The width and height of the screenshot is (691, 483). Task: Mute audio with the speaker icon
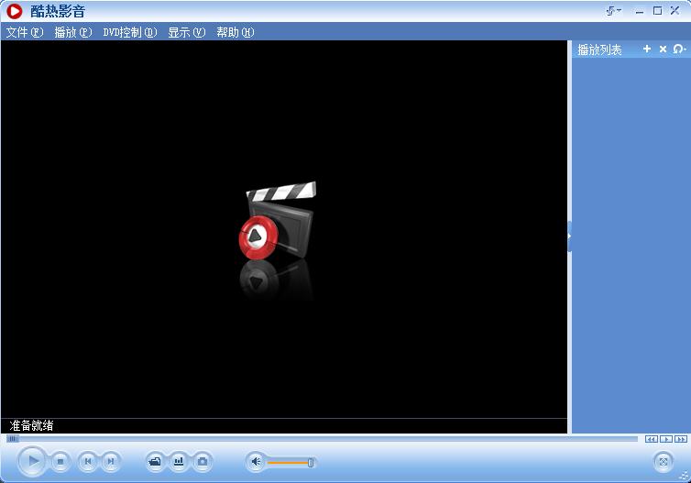coord(256,462)
